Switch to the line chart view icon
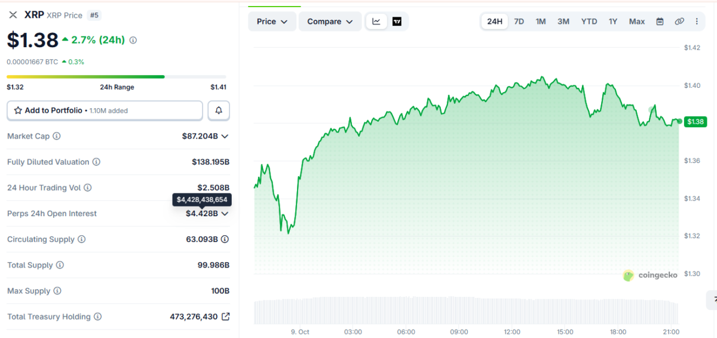The height and width of the screenshot is (338, 717). 376,21
